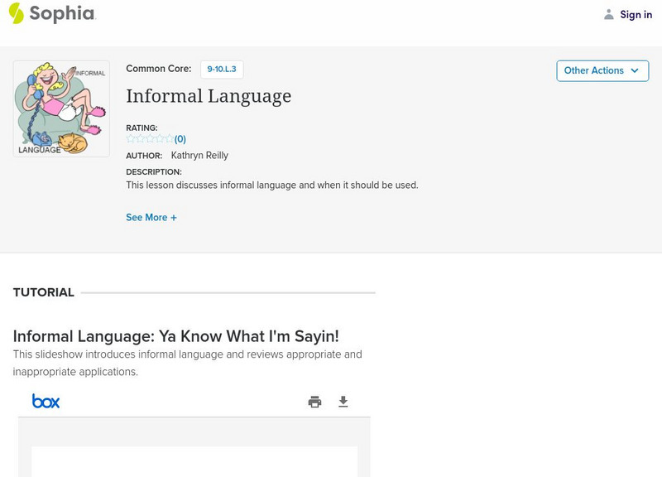Download the slideshow using download icon

(x=343, y=402)
